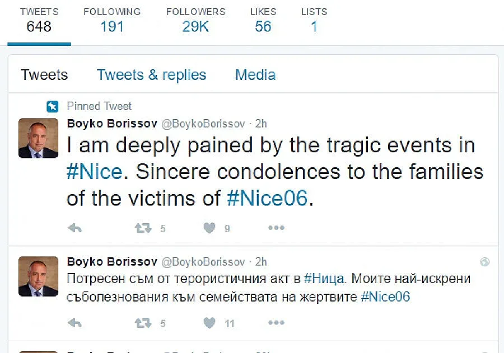
Task: Like the Bulgarian Ница tweet
Action: pyautogui.click(x=209, y=323)
